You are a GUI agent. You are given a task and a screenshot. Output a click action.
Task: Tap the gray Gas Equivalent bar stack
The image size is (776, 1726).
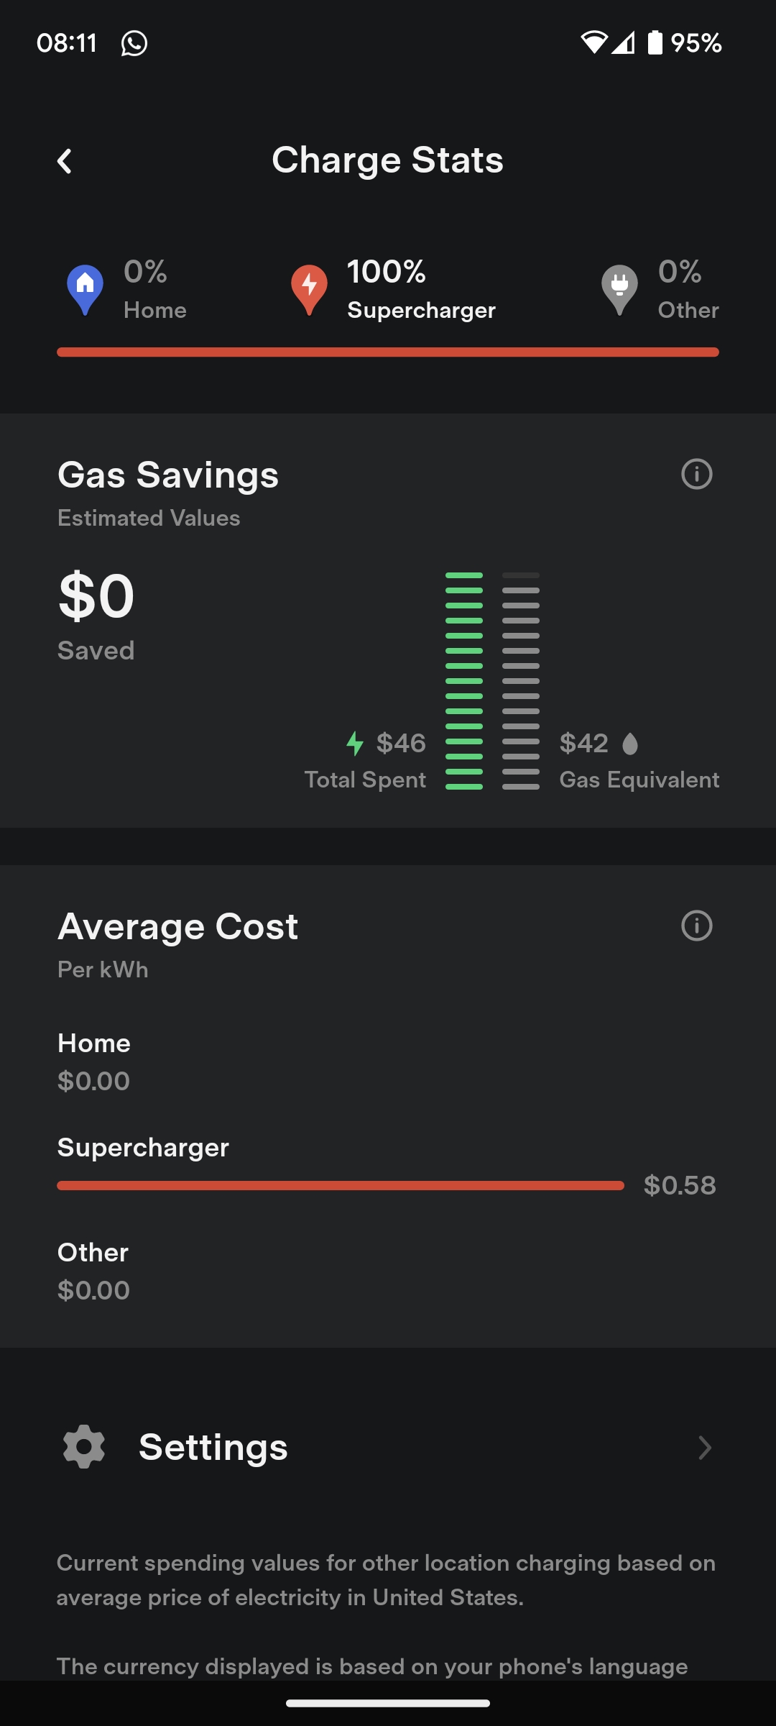pos(521,681)
